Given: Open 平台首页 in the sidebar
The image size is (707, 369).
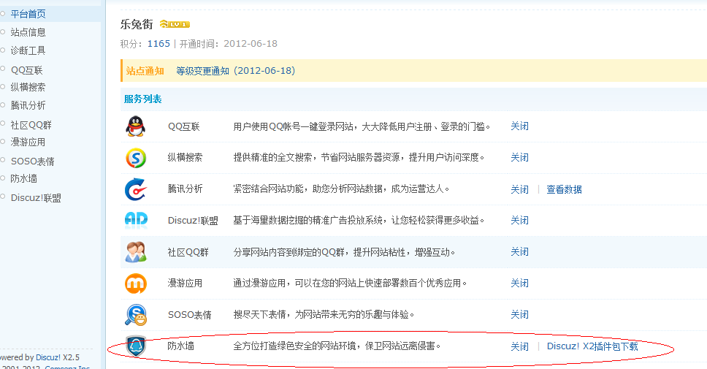Looking at the screenshot, I should [28, 14].
